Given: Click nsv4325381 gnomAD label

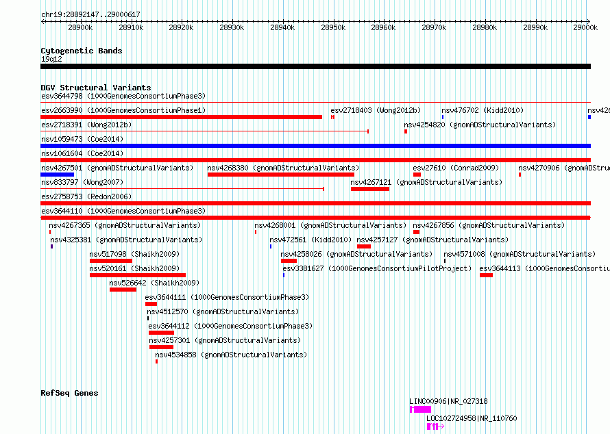Looking at the screenshot, I should point(126,240).
